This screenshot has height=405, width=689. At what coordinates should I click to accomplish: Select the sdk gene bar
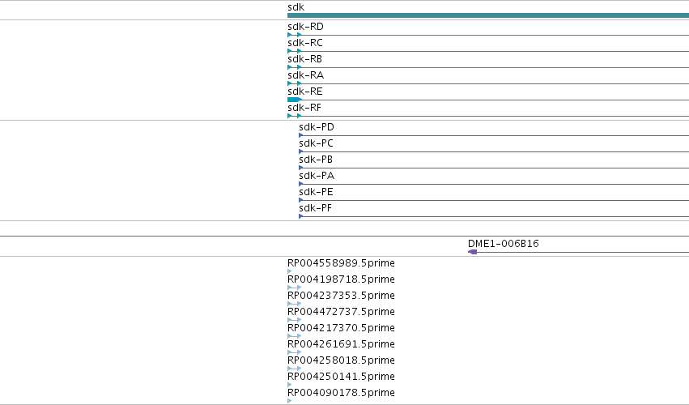tap(488, 15)
